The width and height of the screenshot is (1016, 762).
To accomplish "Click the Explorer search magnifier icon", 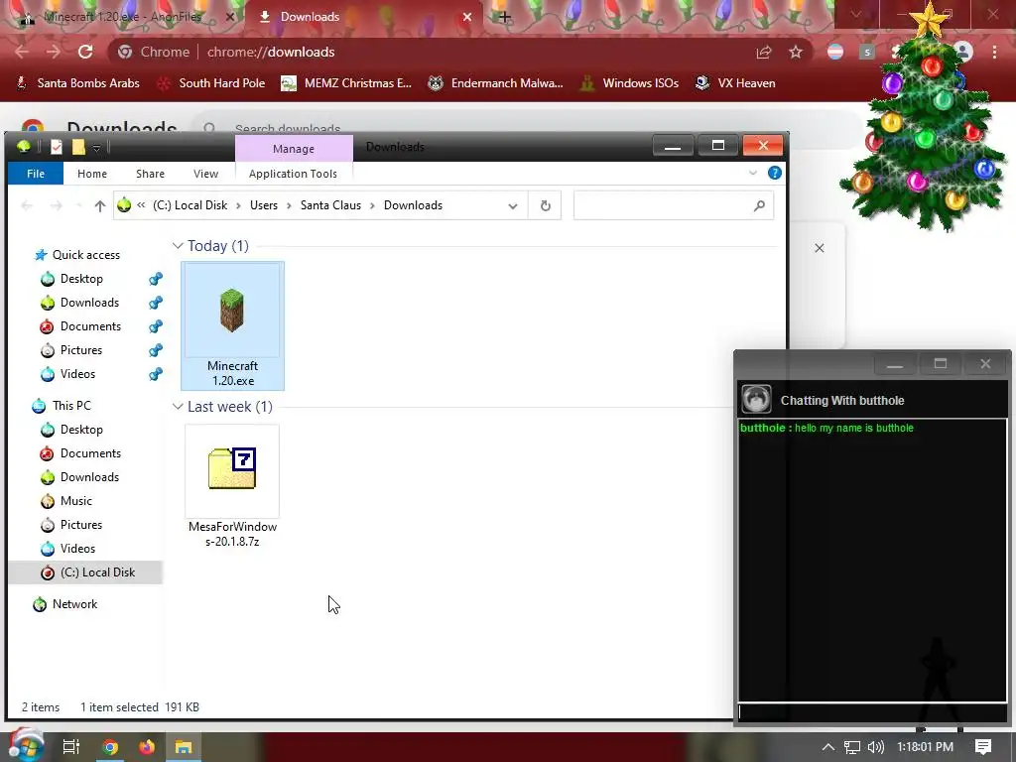I will tap(759, 206).
